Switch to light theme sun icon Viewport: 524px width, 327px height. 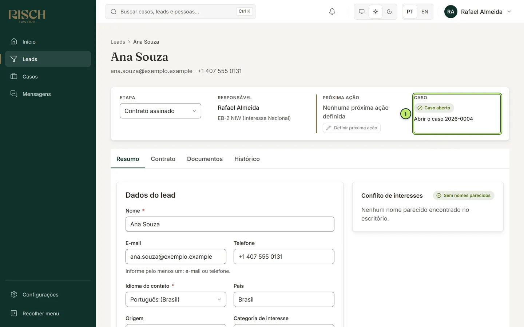(376, 12)
